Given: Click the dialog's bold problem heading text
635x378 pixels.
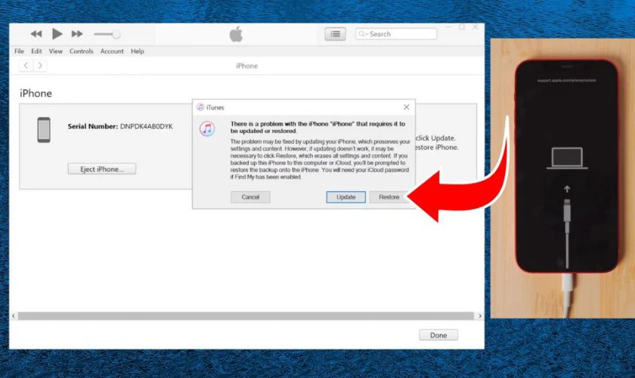Looking at the screenshot, I should (318, 127).
